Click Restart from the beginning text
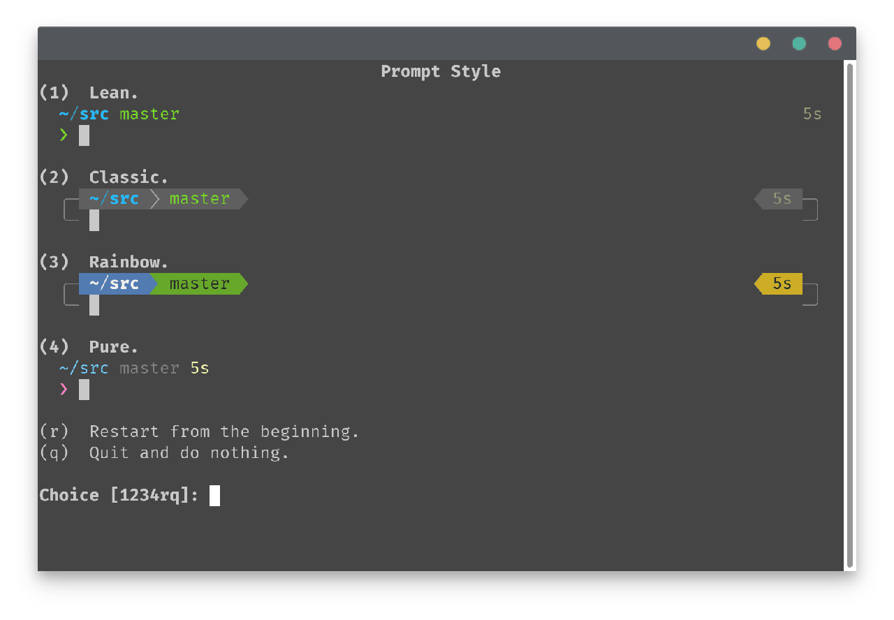 [x=224, y=431]
